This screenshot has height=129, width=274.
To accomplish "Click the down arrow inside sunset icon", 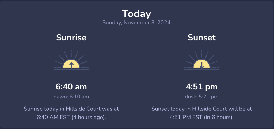I will click(x=202, y=65).
